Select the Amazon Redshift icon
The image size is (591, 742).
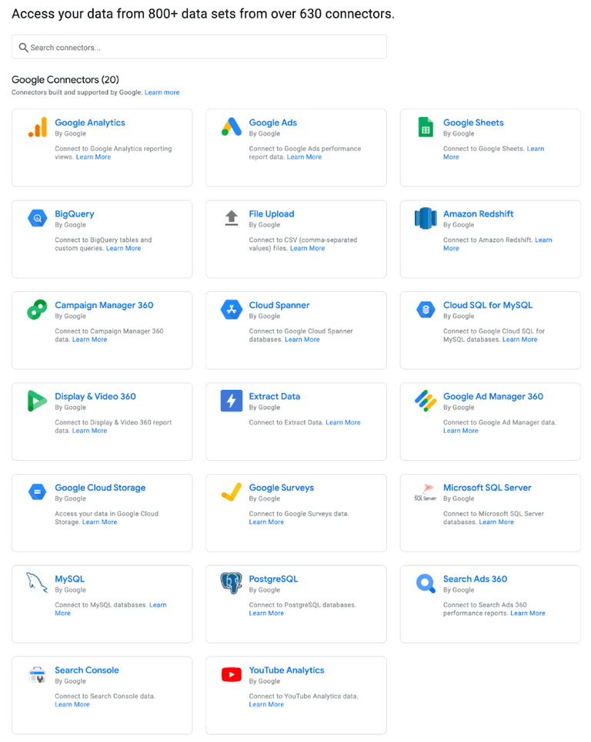point(426,219)
